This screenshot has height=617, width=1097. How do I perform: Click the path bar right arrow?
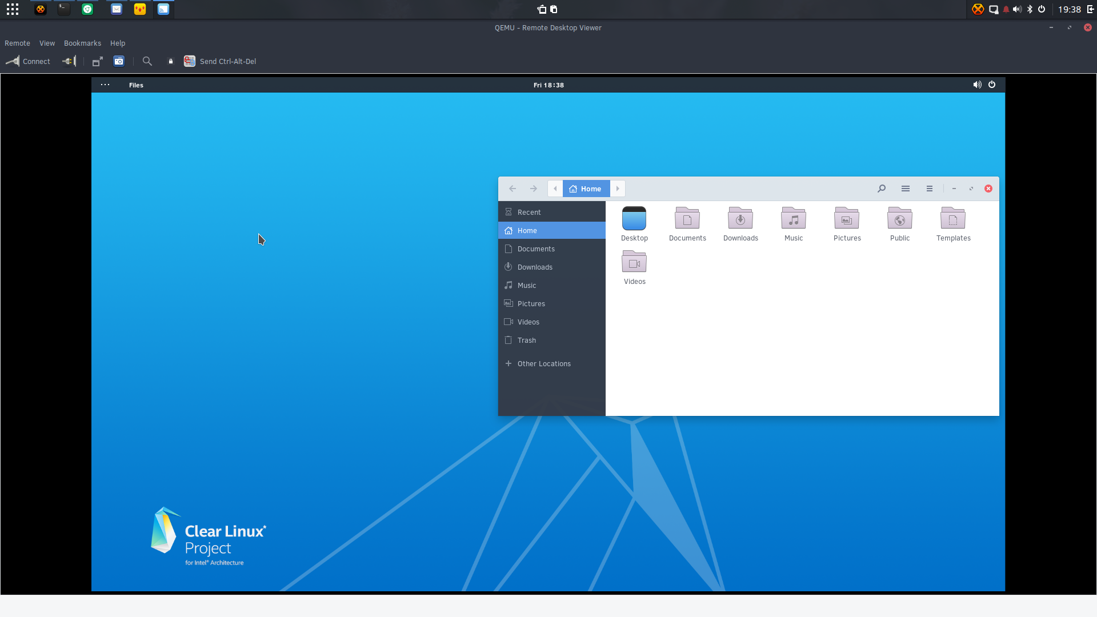coord(618,189)
